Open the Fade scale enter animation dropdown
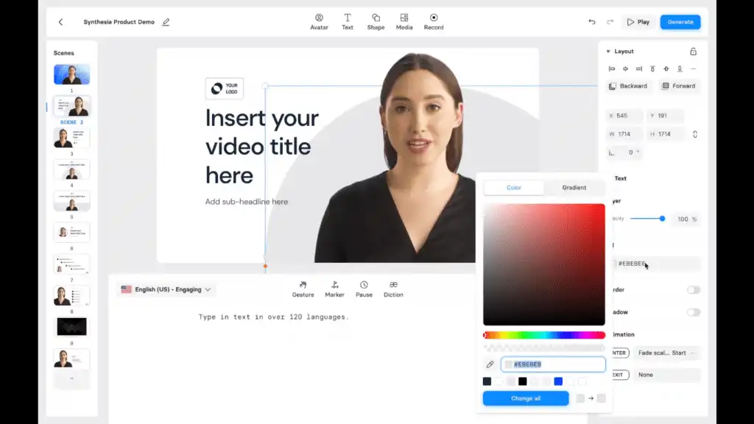This screenshot has height=424, width=754. pos(666,353)
